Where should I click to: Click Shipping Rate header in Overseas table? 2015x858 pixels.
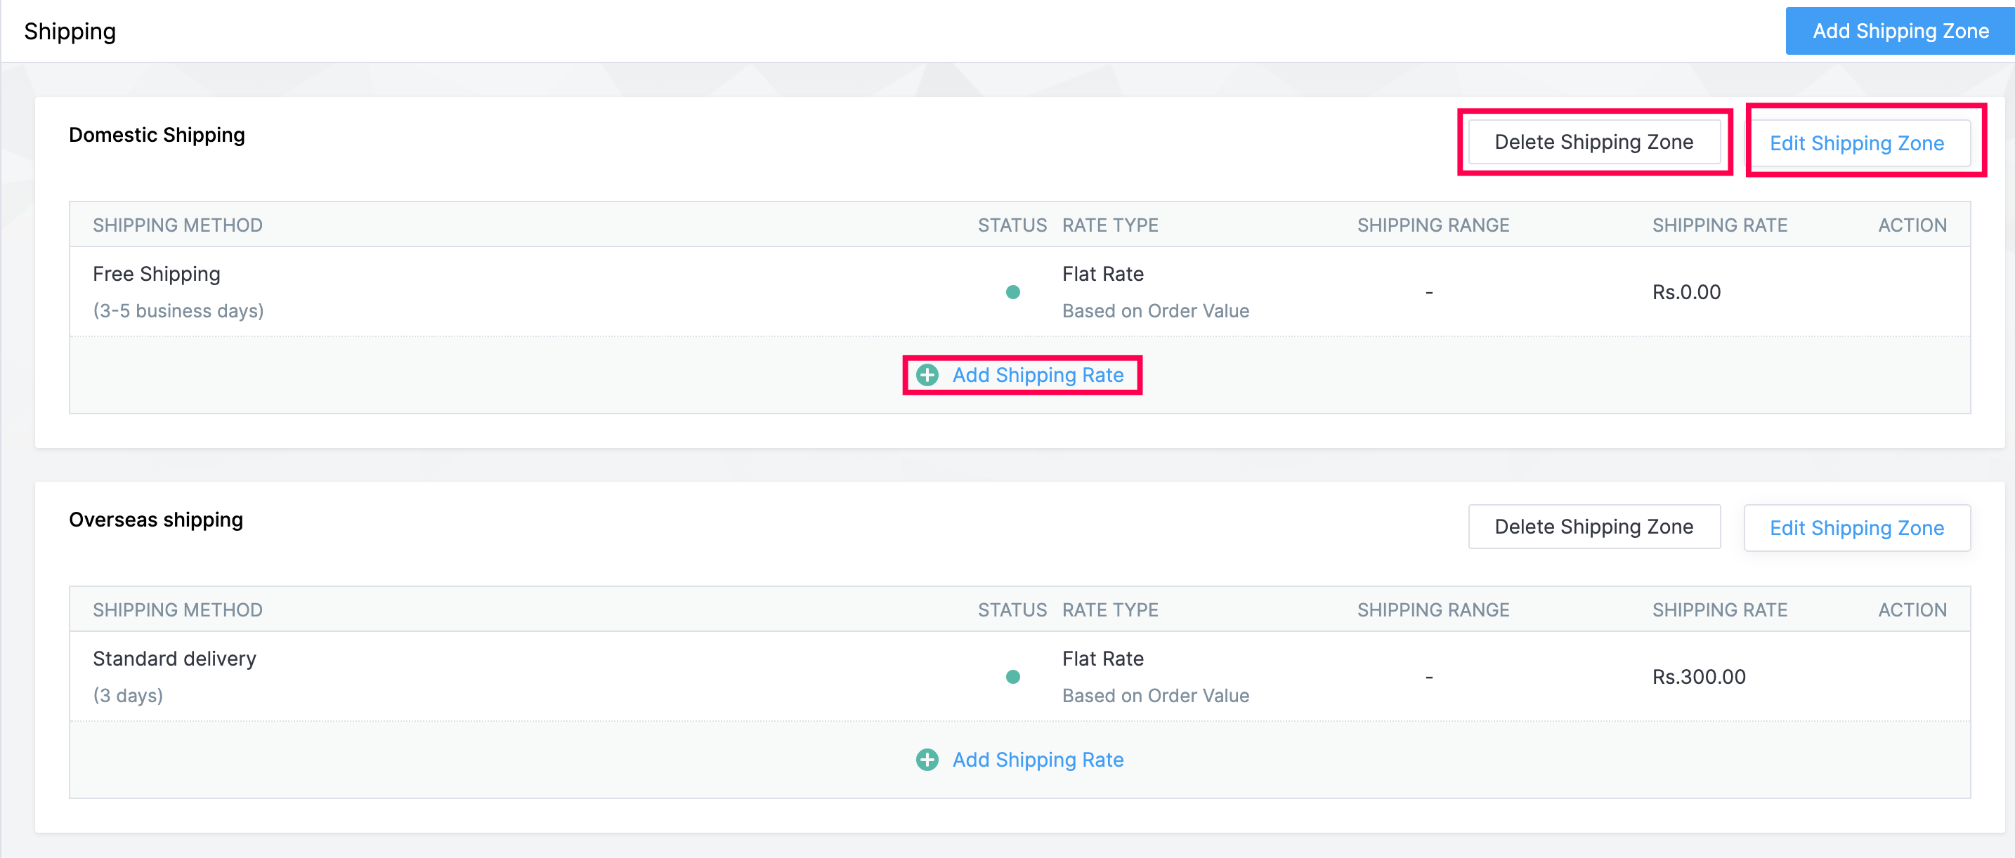pyautogui.click(x=1719, y=609)
